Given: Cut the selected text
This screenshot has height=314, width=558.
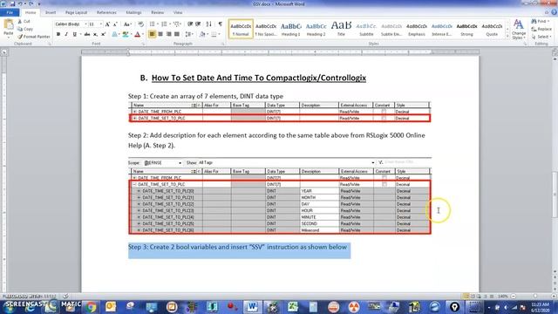Looking at the screenshot, I should click(x=24, y=21).
